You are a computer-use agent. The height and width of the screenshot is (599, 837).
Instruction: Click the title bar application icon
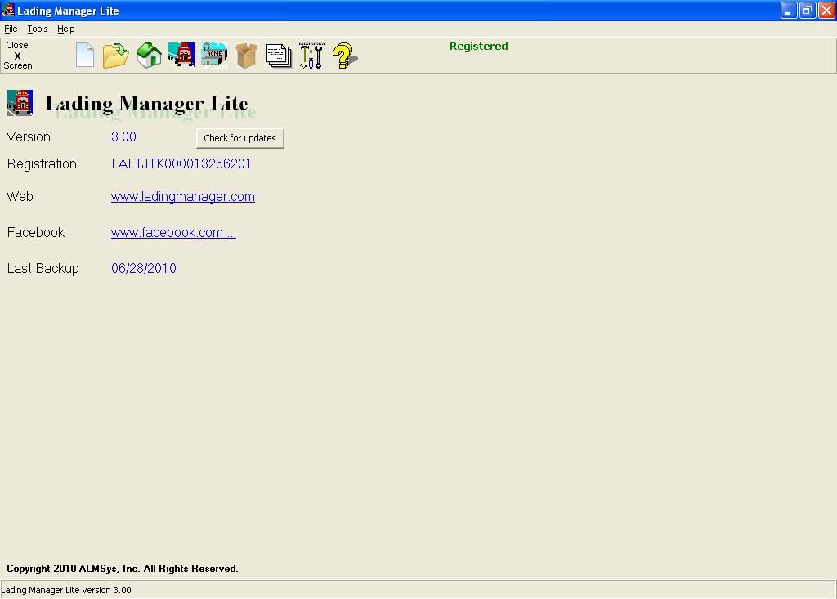coord(8,10)
